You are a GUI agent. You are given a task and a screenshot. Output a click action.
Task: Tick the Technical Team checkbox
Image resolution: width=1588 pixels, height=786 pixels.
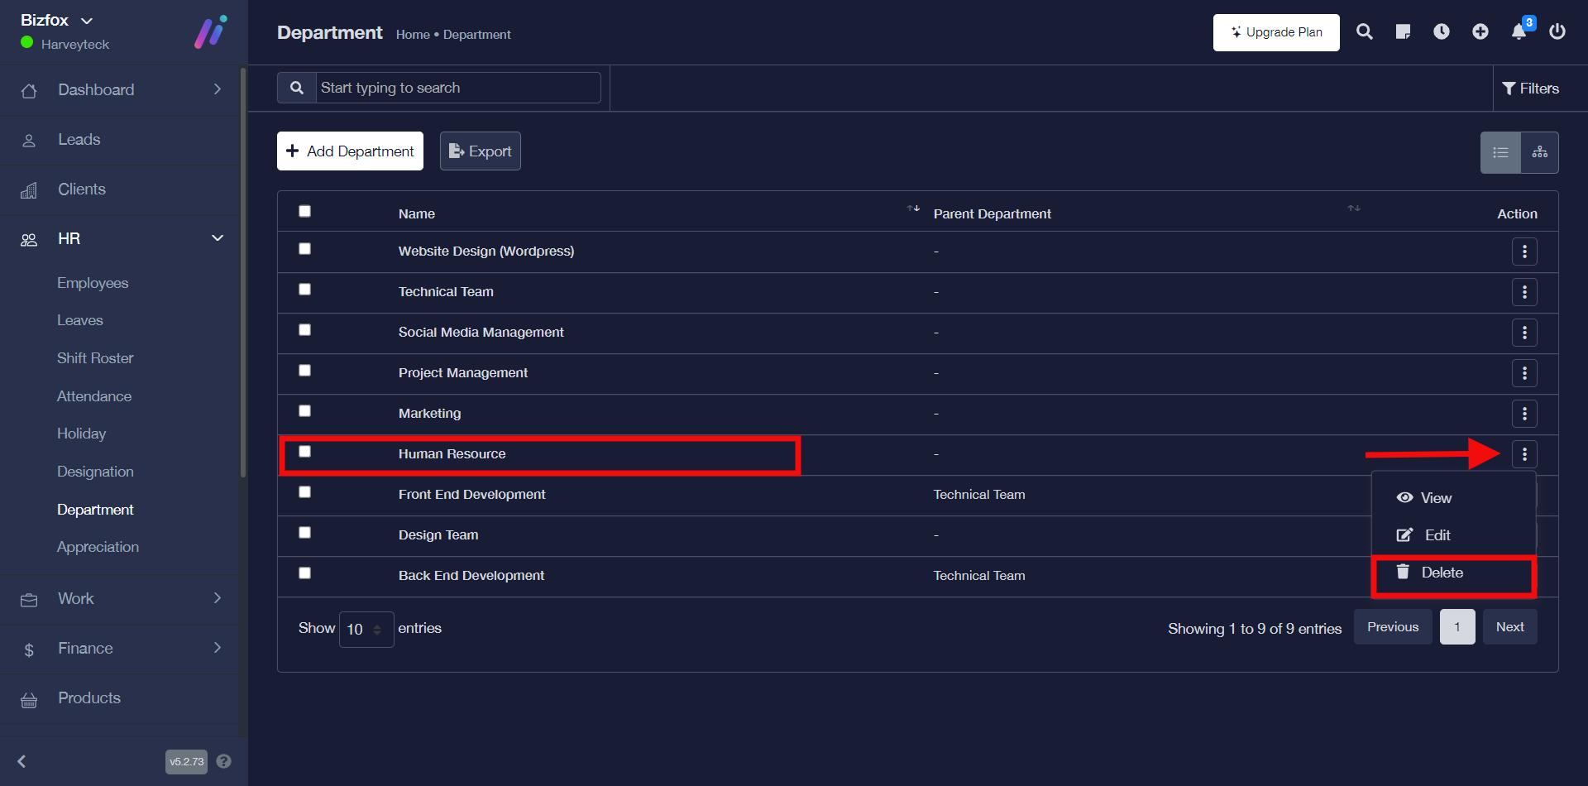coord(304,290)
